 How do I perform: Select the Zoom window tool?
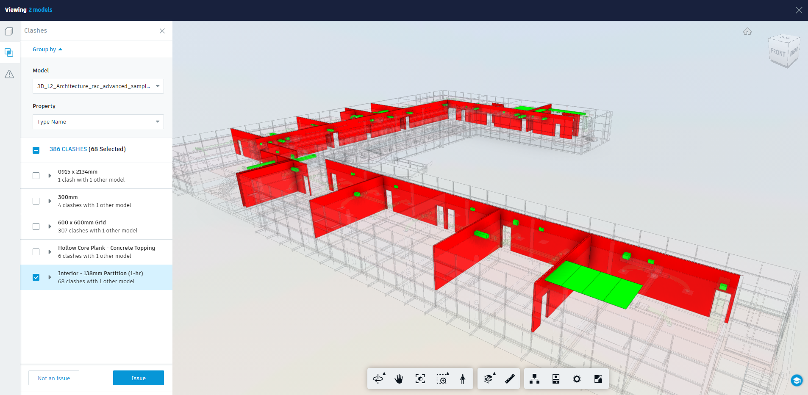441,378
